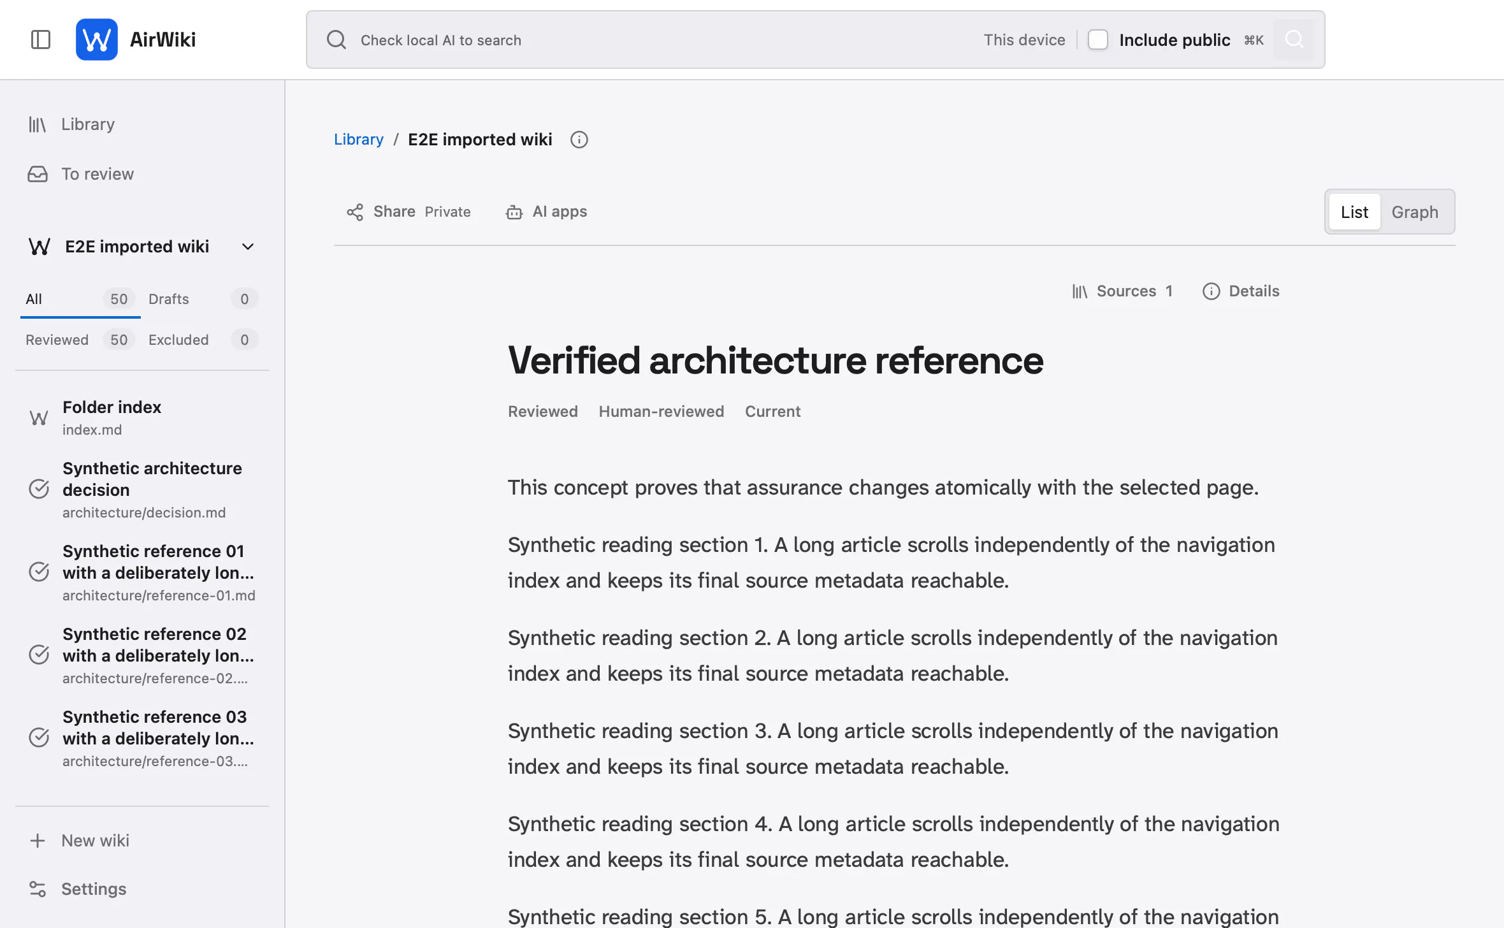This screenshot has width=1504, height=928.
Task: Click the AirWiki W logo
Action: [x=97, y=40]
